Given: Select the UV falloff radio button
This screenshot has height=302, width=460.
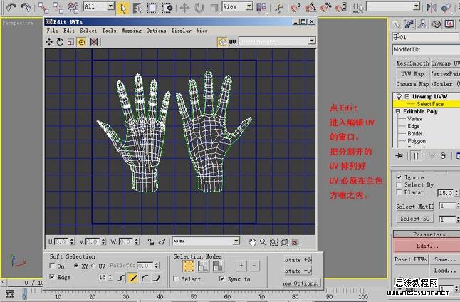Looking at the screenshot, I should [93, 266].
